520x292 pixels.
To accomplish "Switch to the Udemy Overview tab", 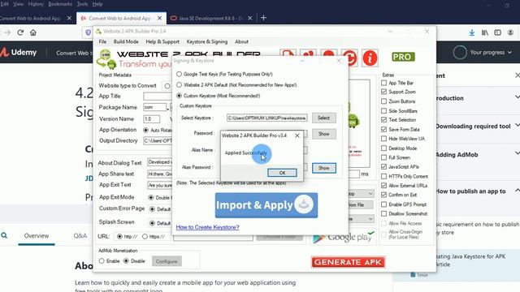I will click(37, 236).
